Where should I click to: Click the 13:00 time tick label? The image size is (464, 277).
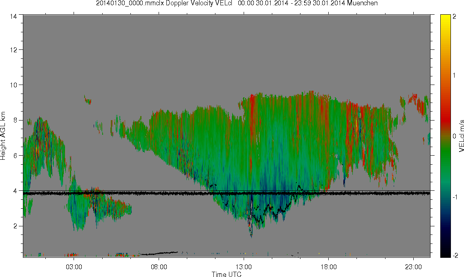[x=244, y=267]
